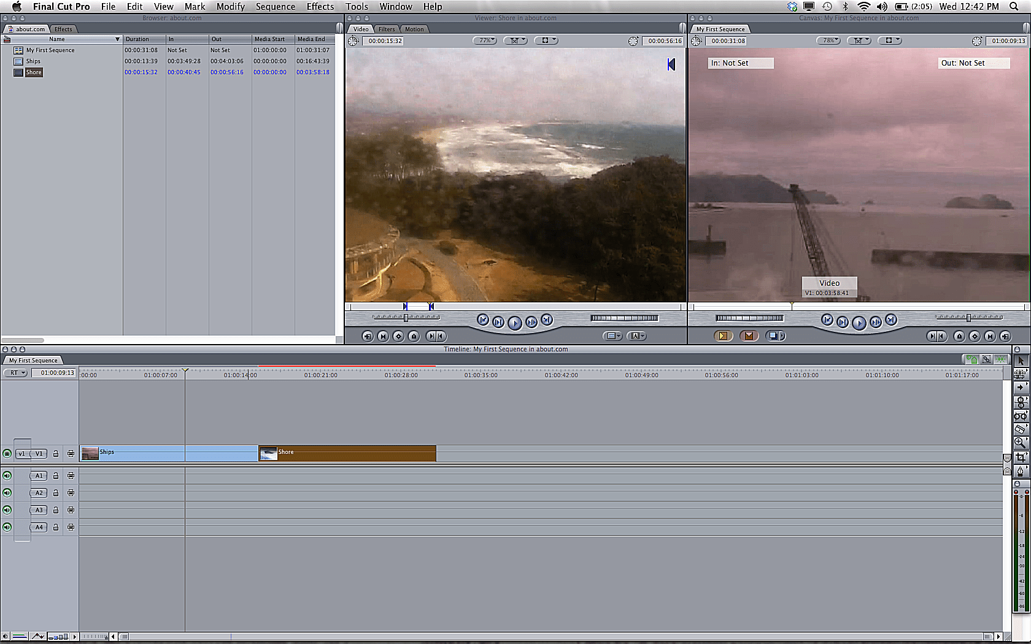1031x644 pixels.
Task: Click Match Frame button in Viewer
Action: [x=368, y=336]
